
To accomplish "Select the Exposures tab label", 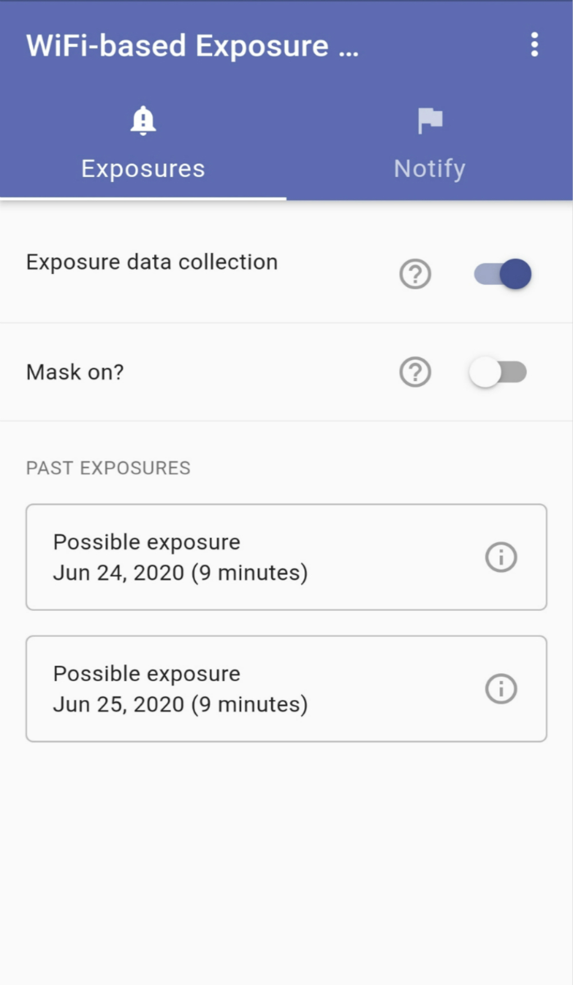I will (x=143, y=168).
